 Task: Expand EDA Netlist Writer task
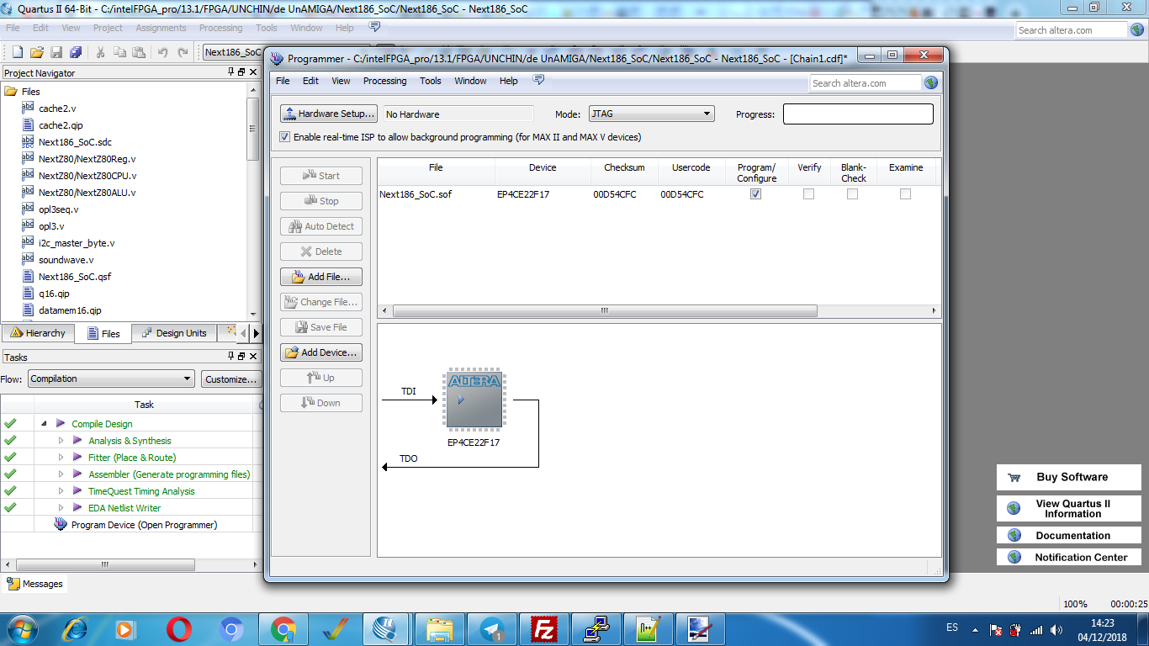pos(61,508)
